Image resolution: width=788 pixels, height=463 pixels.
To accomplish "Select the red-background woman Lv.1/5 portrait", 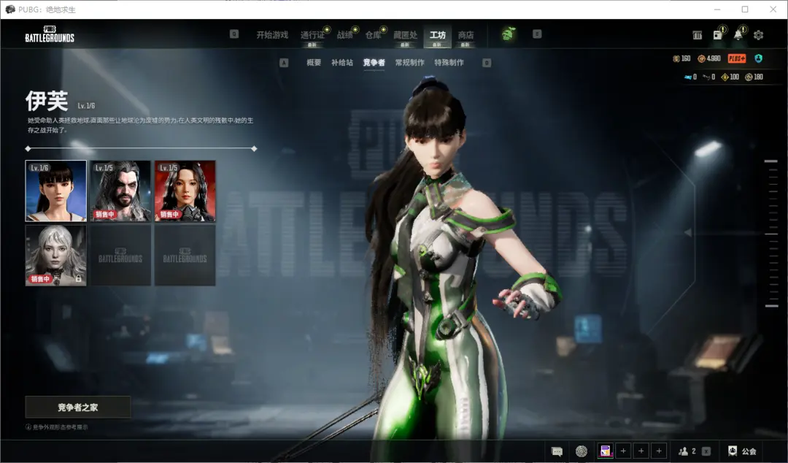I will click(x=185, y=191).
